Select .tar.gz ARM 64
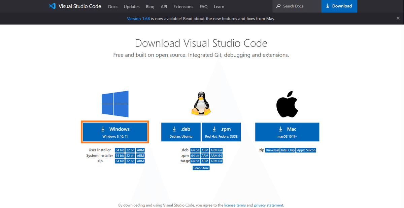The image size is (404, 208). pos(216,161)
